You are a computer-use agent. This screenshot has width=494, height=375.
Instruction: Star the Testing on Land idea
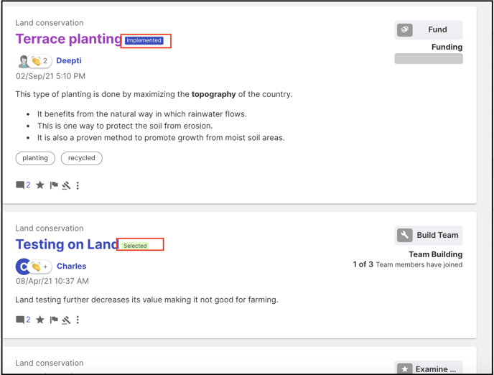(40, 320)
